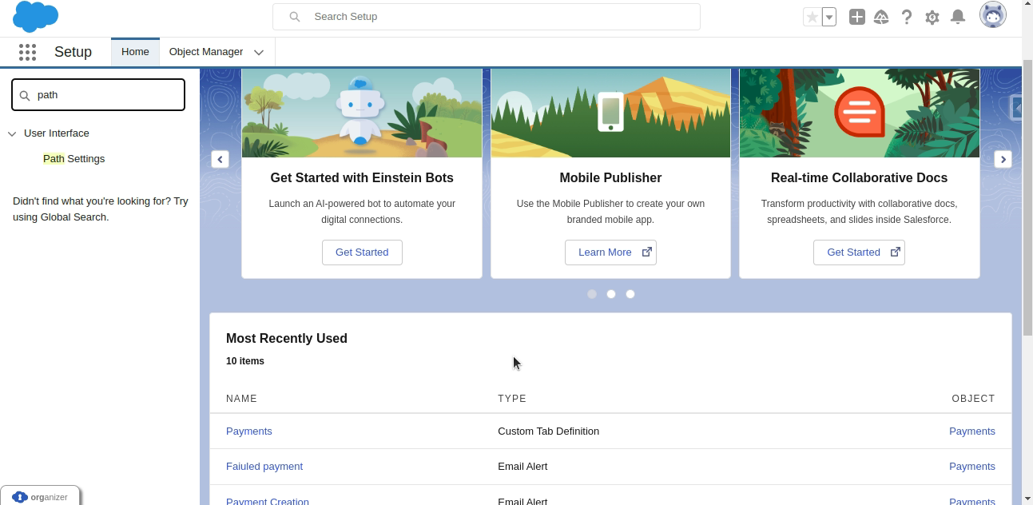Select the third carousel dot indicator
The image size is (1033, 505).
tap(630, 294)
